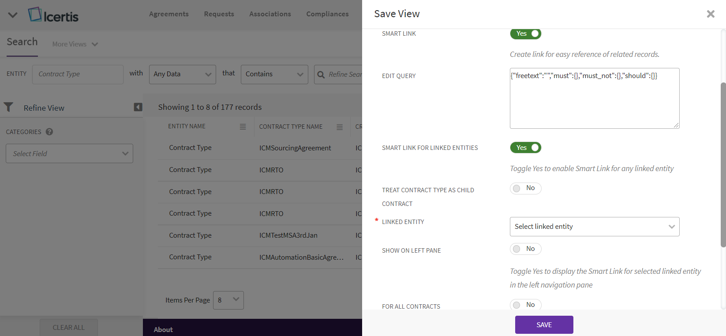
Task: Click inside the Edit Query text area
Action: (x=594, y=101)
